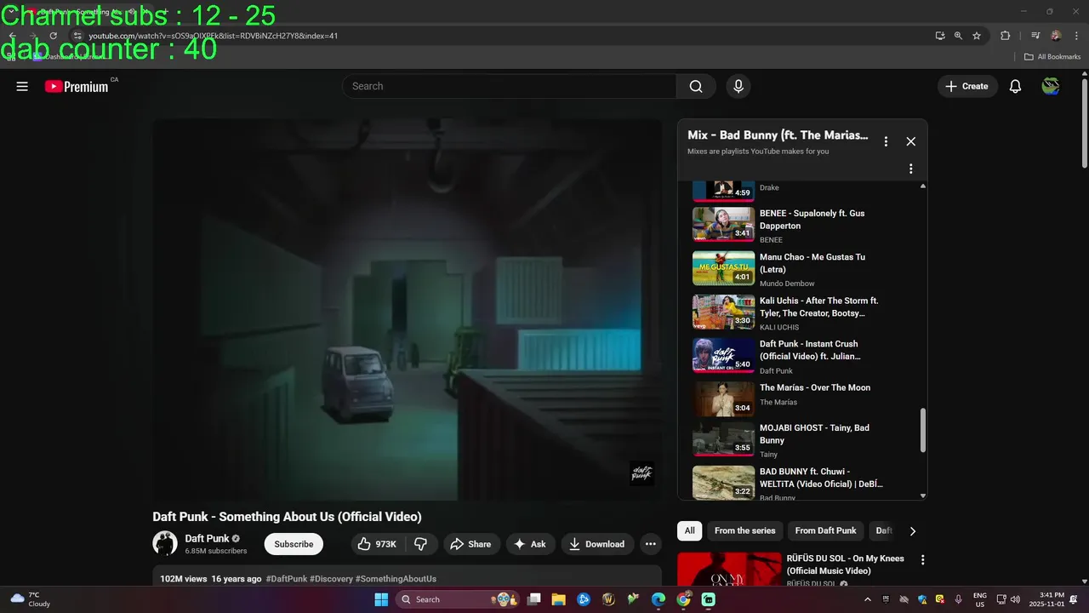Viewport: 1089px width, 613px height.
Task: Start voice search with microphone icon
Action: 738,86
